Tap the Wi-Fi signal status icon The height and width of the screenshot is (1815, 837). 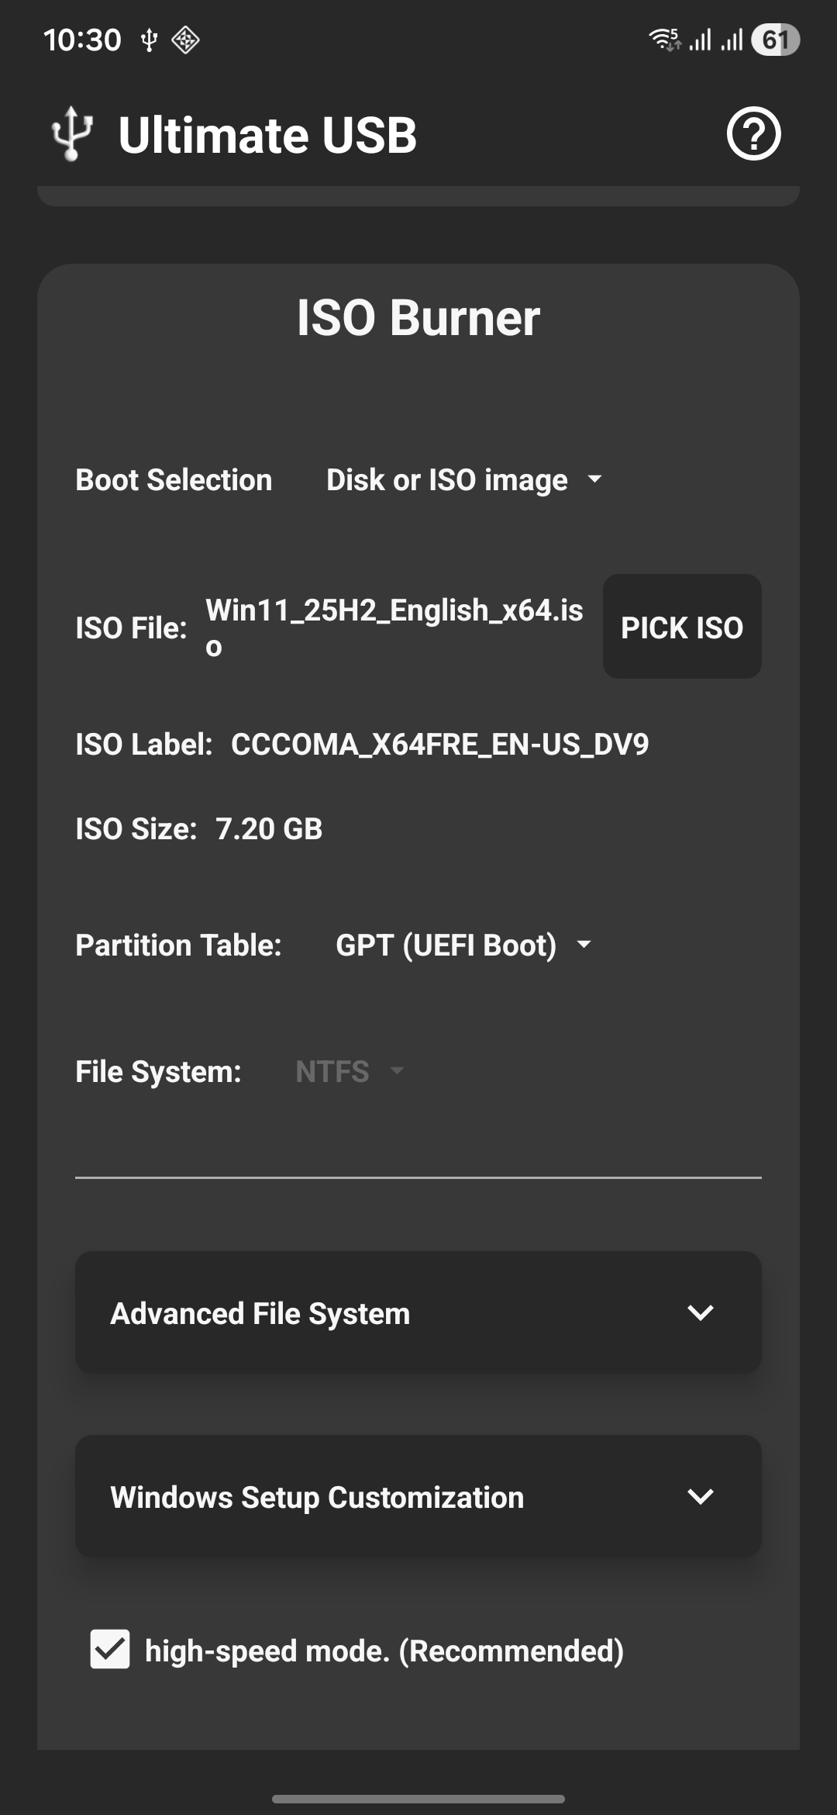(665, 40)
